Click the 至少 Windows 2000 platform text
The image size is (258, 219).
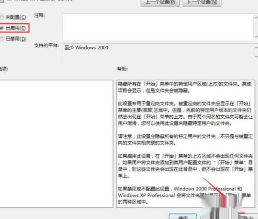pyautogui.click(x=86, y=48)
